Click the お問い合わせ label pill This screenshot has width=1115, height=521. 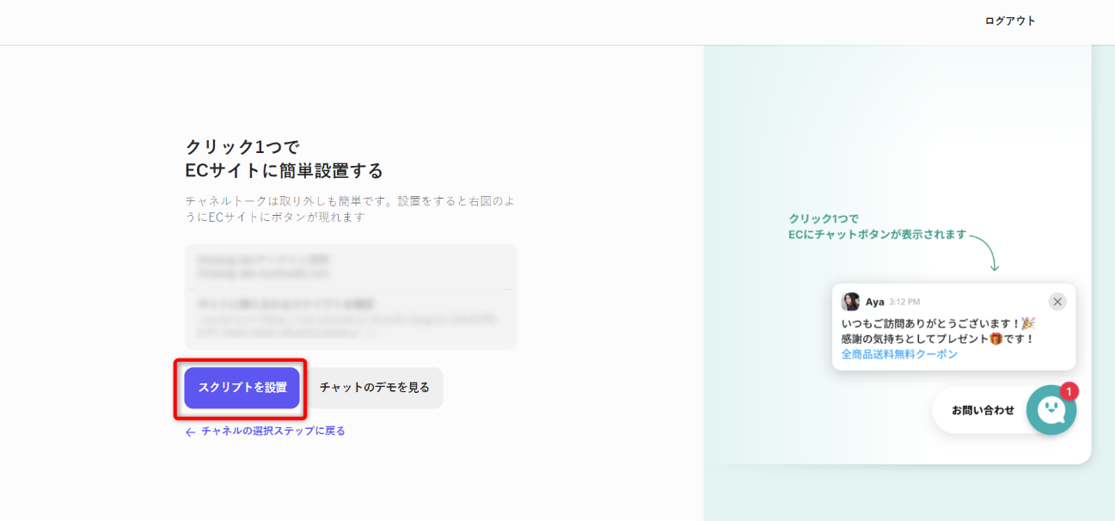point(983,410)
